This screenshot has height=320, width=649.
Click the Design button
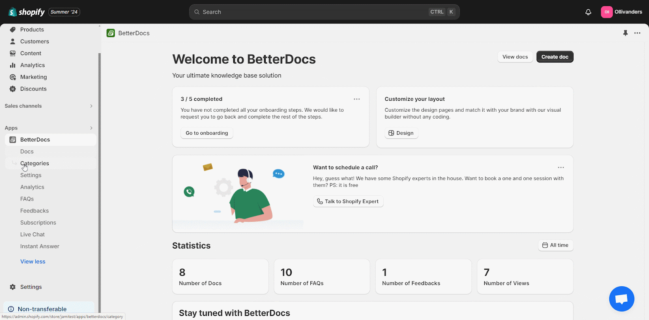tap(401, 133)
